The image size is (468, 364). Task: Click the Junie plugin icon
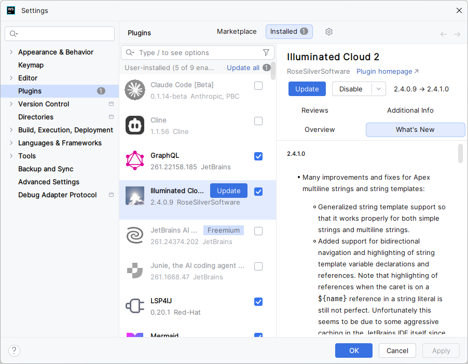click(x=135, y=271)
